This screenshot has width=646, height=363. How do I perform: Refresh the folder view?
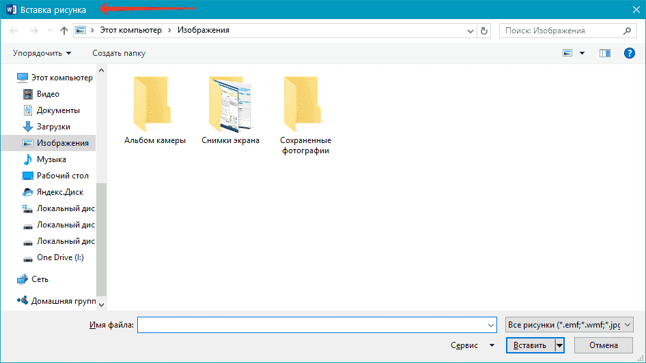pos(484,31)
